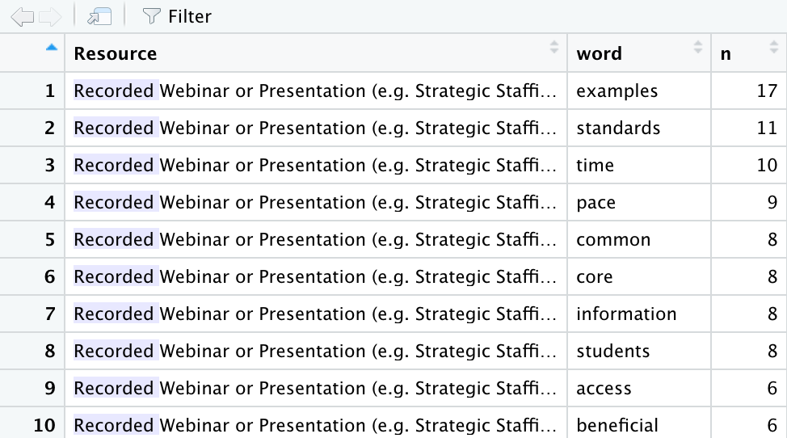Click the Filter funnel icon

150,16
